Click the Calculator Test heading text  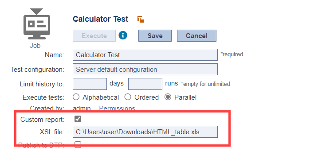pos(100,19)
